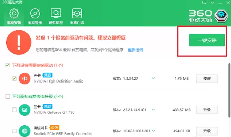Check the 下列驱动有新版本升级 group checkbox
The width and height of the screenshot is (231, 137).
(7, 97)
